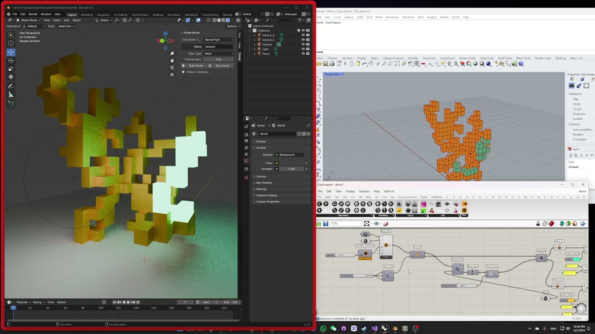Image resolution: width=595 pixels, height=334 pixels.
Task: Open the Curve menu in Rhino
Action: [x=338, y=17]
